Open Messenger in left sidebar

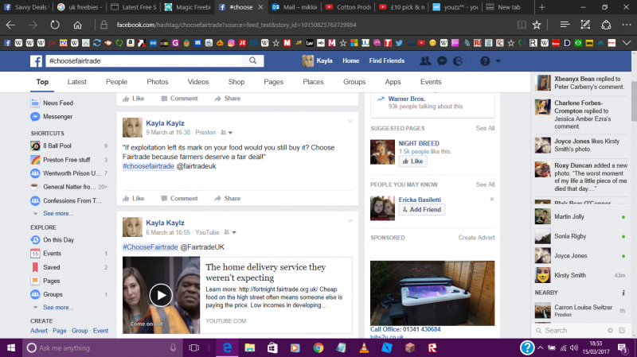point(57,116)
